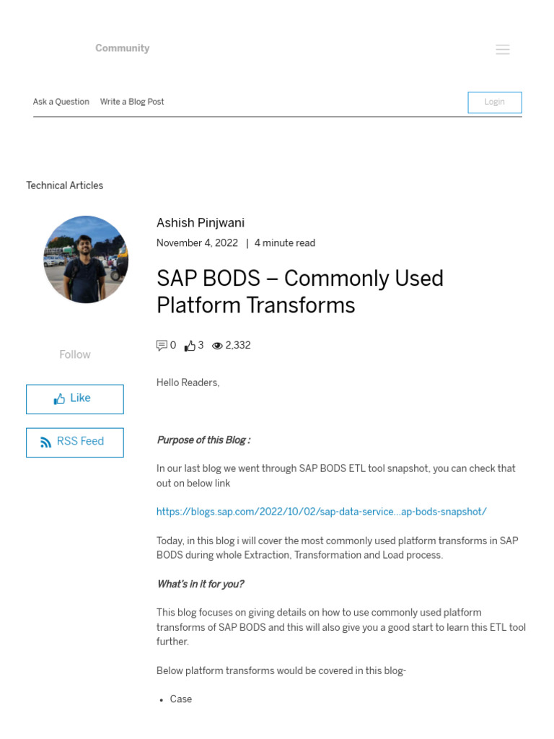Subscribe via the RSS Feed button

click(x=75, y=442)
